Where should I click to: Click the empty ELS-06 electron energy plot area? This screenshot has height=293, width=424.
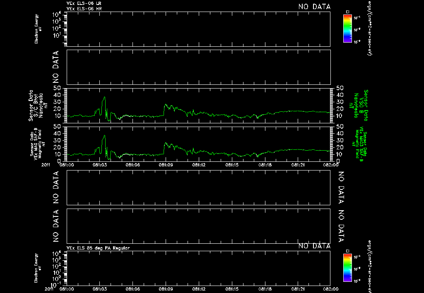click(198, 29)
